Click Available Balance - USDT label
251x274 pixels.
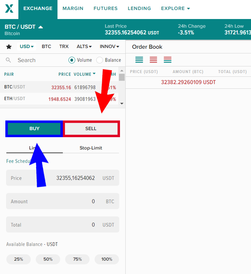(32, 244)
